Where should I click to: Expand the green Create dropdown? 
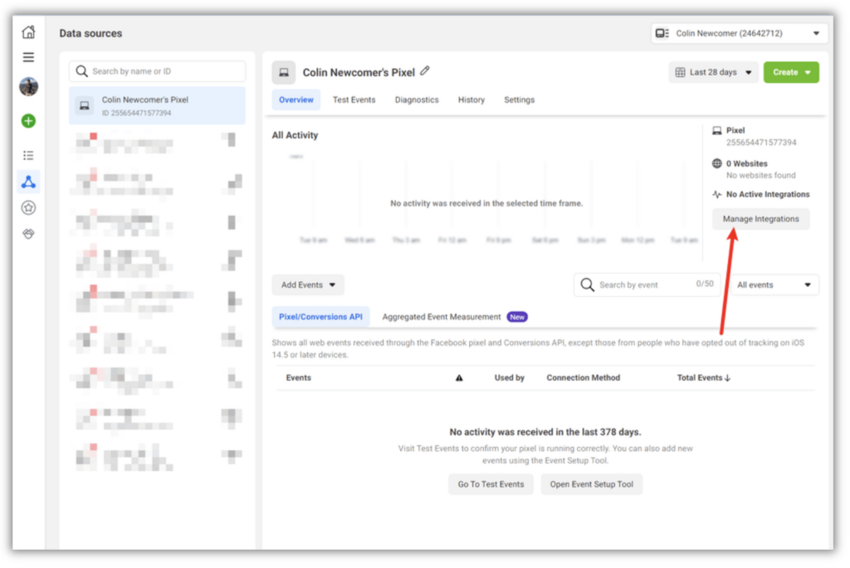(x=791, y=72)
